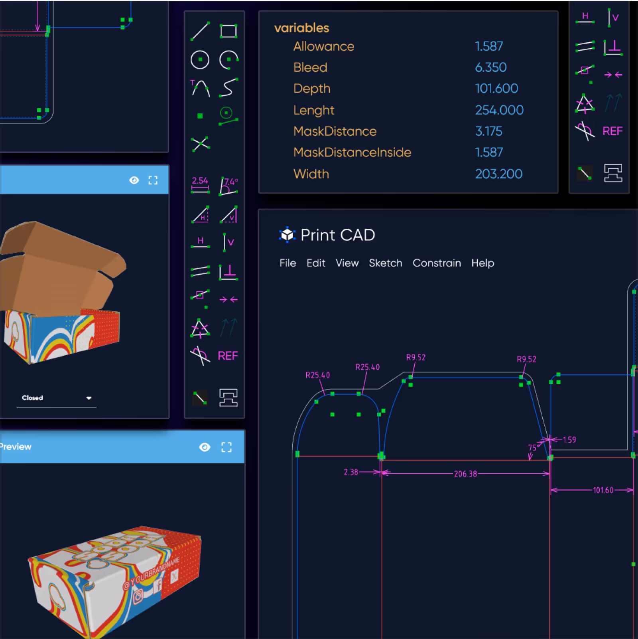Open the Sketch menu
Image resolution: width=638 pixels, height=639 pixels.
click(x=385, y=263)
